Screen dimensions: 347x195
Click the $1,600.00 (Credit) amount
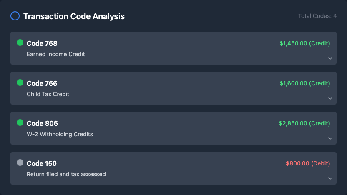tap(304, 83)
